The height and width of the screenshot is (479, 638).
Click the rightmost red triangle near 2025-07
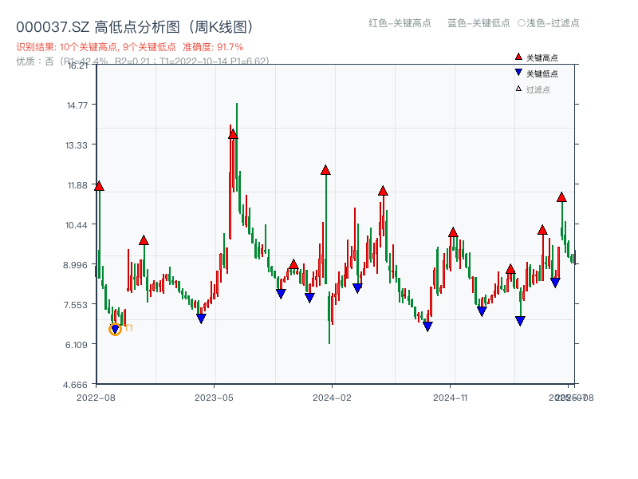[x=561, y=199]
